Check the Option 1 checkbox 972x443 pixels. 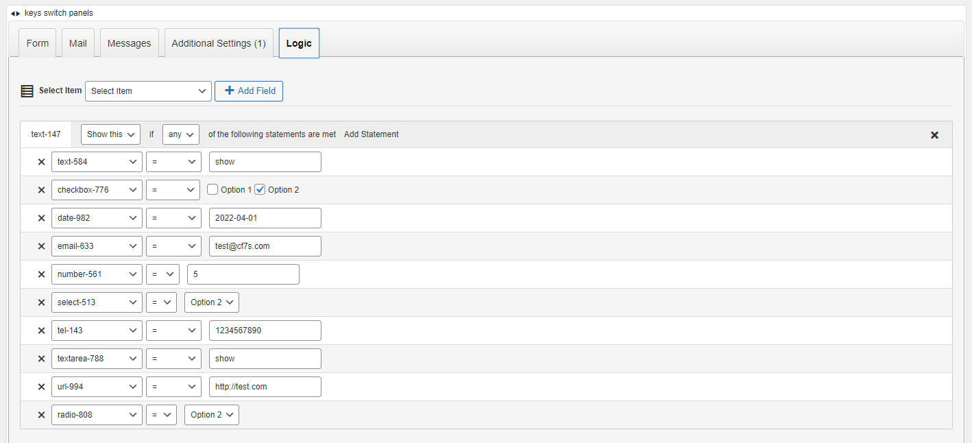coord(212,190)
